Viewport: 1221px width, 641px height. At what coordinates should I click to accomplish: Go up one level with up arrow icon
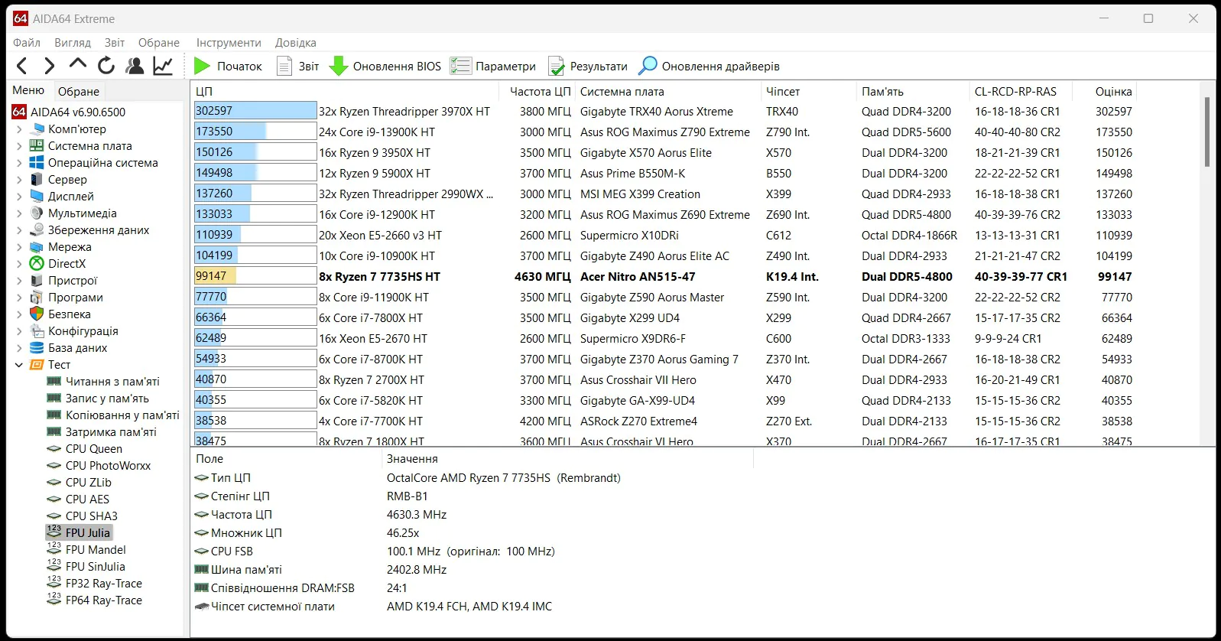78,66
